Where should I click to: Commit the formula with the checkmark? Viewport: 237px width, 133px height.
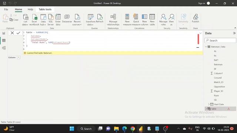(x=18, y=33)
